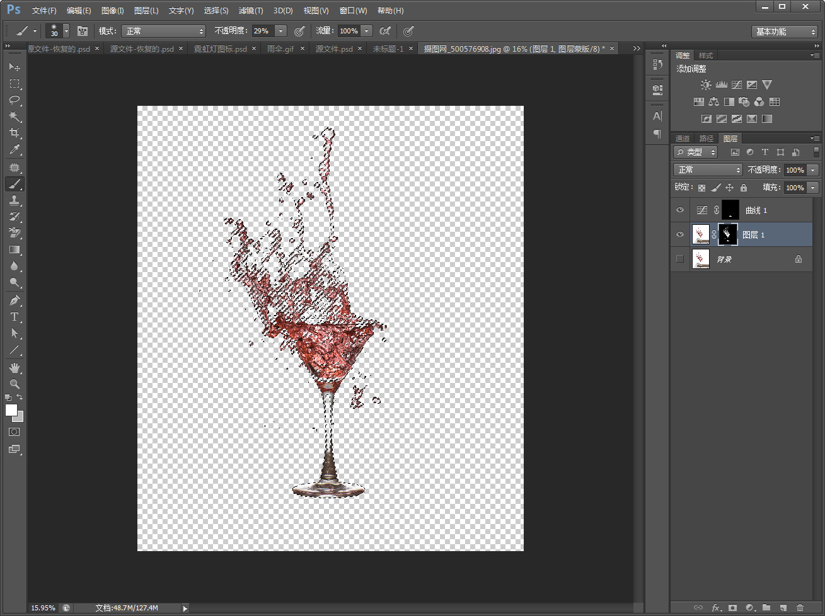Select the Magic Wand tool
The width and height of the screenshot is (825, 616).
(x=14, y=117)
